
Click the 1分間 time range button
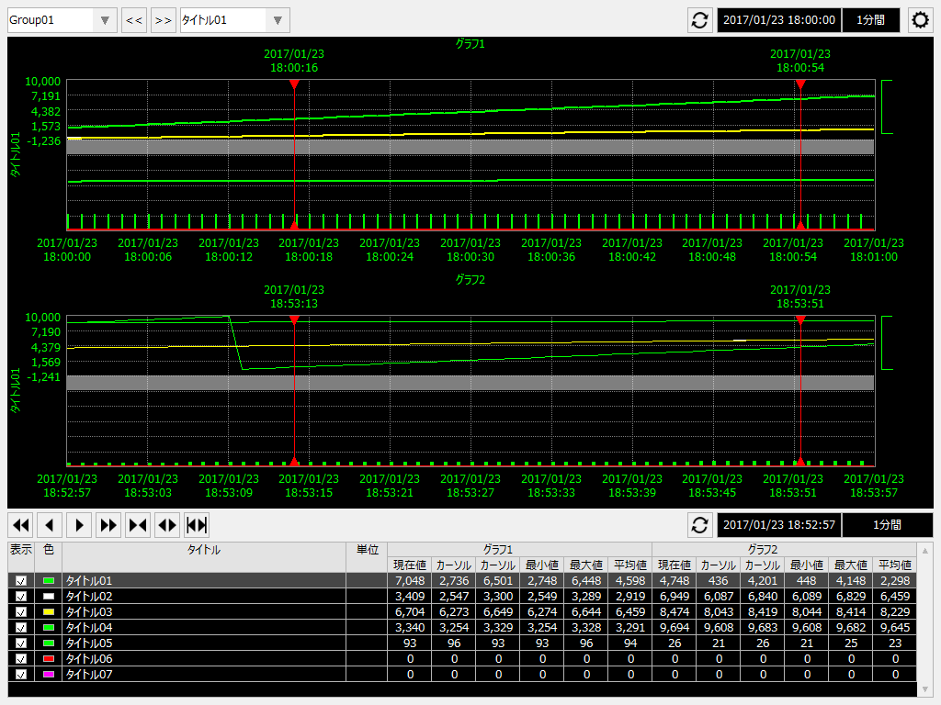(x=870, y=19)
